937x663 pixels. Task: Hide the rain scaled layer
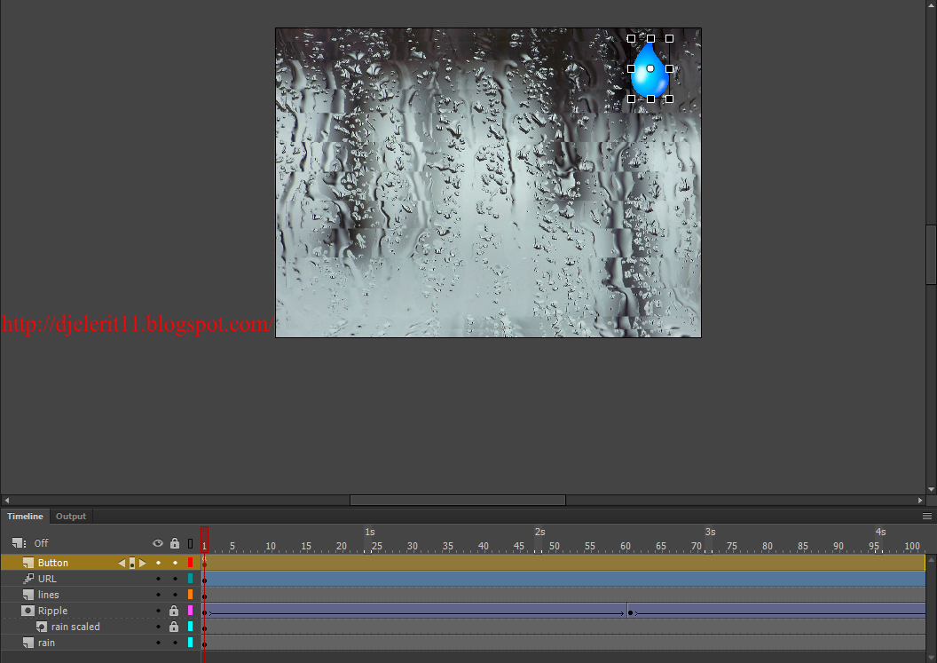coord(158,627)
